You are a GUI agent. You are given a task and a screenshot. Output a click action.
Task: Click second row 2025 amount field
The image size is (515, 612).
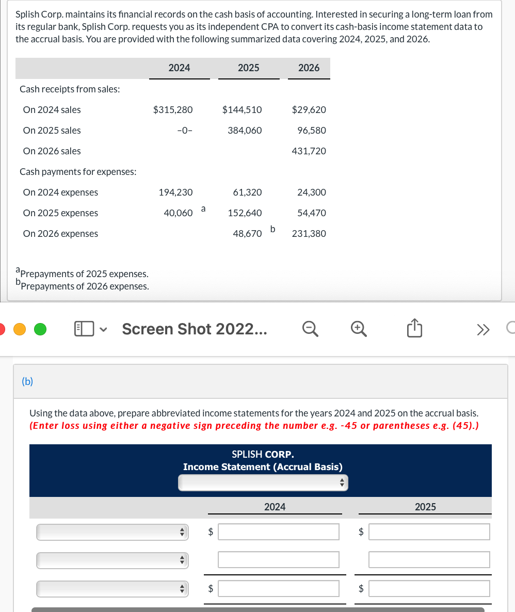[x=429, y=560]
